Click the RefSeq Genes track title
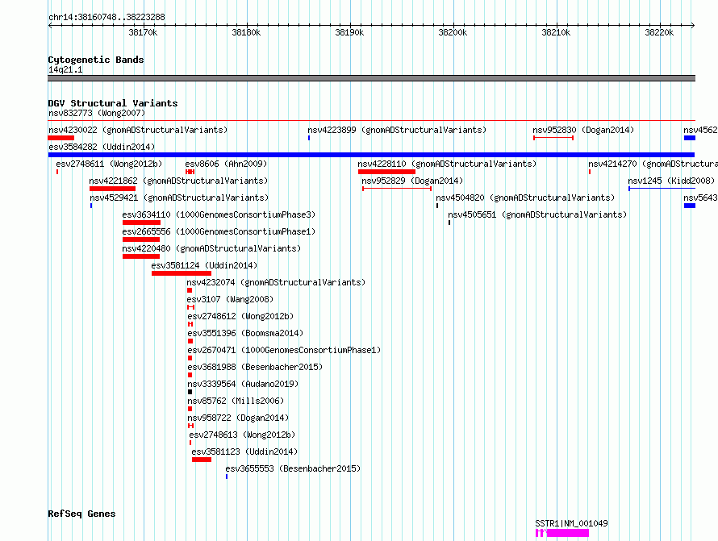The image size is (718, 541). (x=81, y=514)
